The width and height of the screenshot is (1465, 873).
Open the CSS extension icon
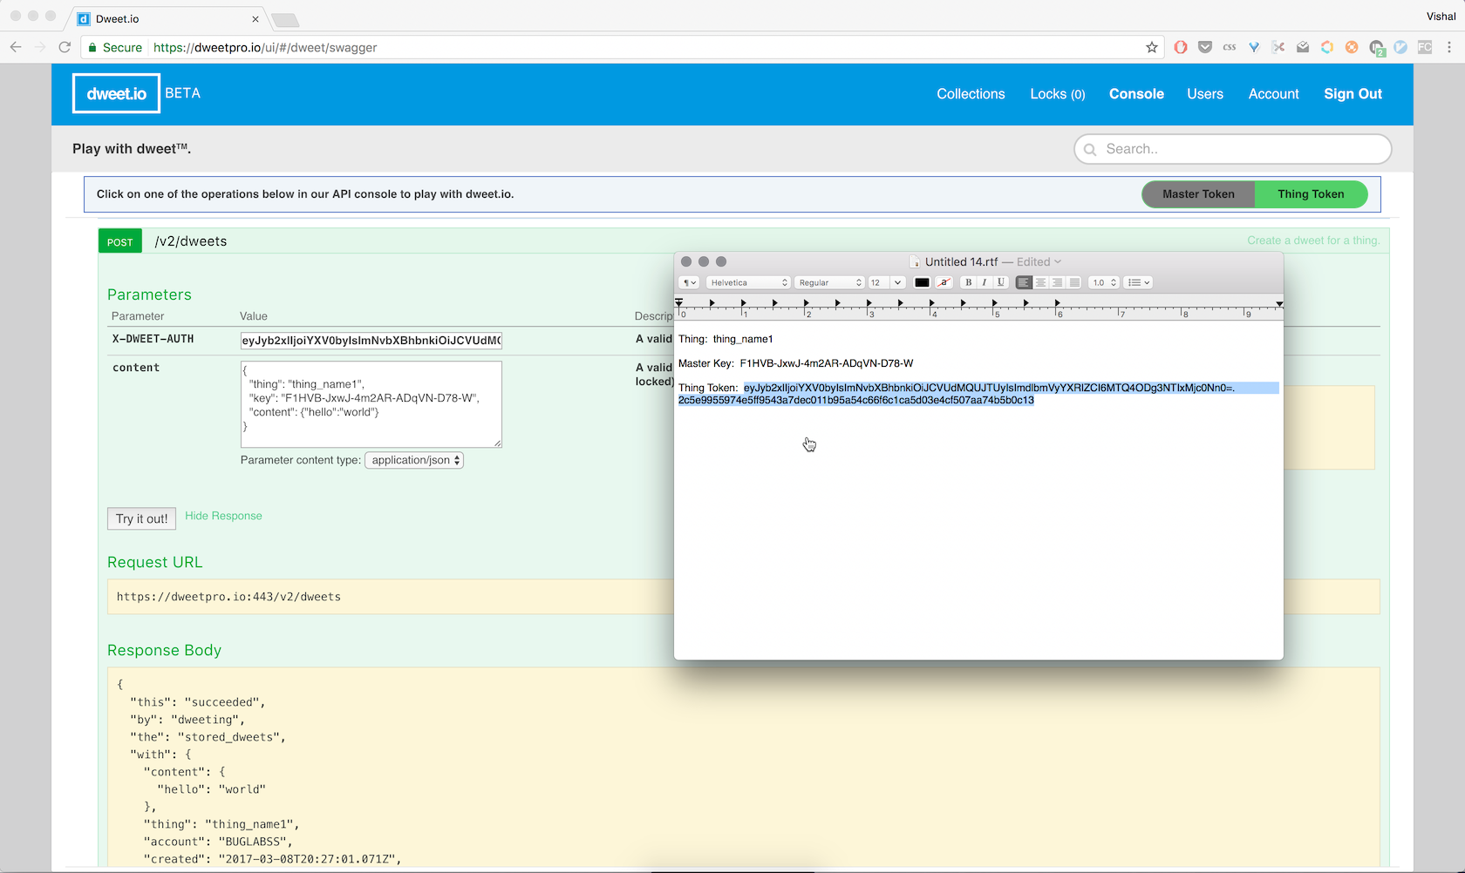point(1230,47)
